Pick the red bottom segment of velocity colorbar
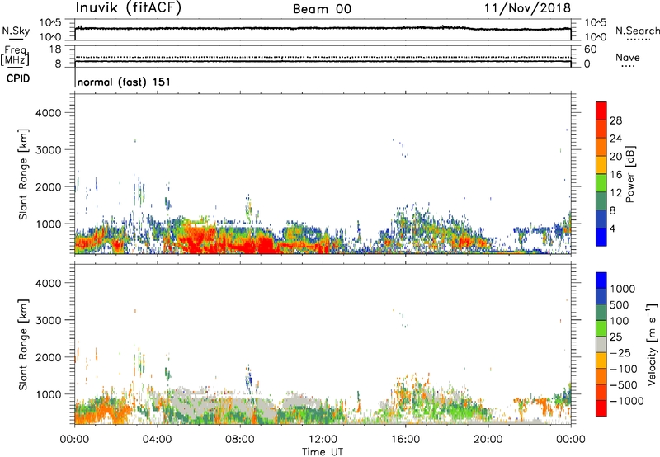This screenshot has width=660, height=457. tap(601, 408)
